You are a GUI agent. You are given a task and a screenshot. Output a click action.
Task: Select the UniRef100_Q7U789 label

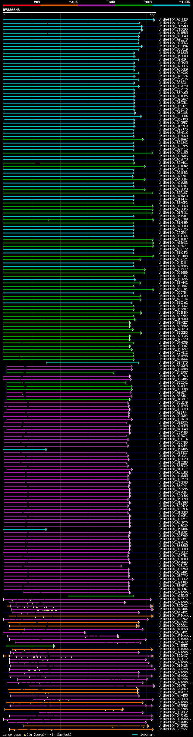(x=173, y=220)
